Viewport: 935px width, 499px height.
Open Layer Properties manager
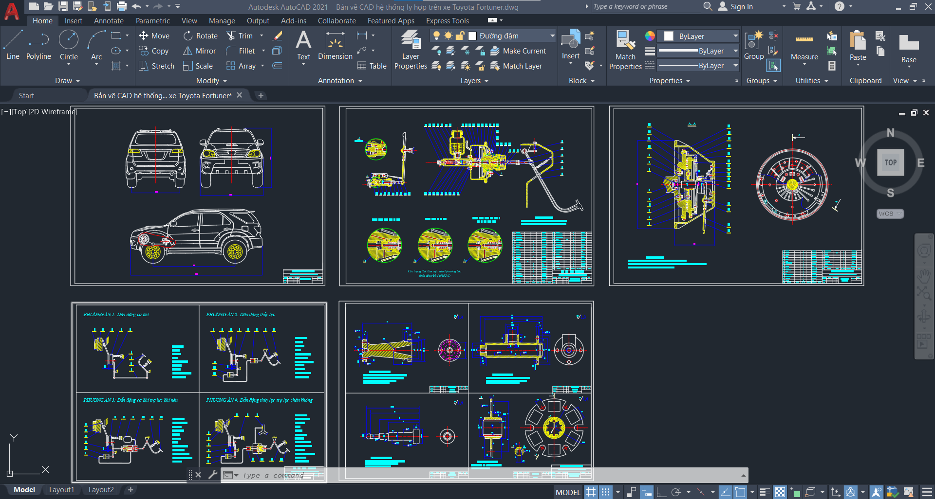pos(411,50)
